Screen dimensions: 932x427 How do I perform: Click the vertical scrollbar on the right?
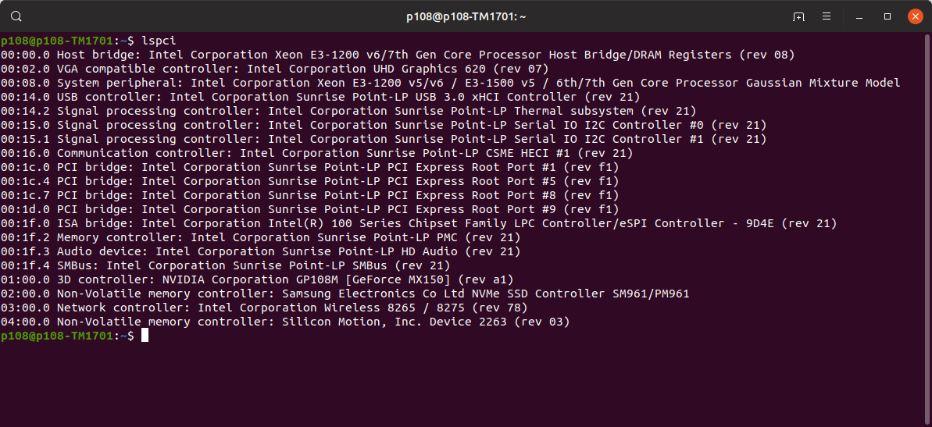pyautogui.click(x=928, y=229)
